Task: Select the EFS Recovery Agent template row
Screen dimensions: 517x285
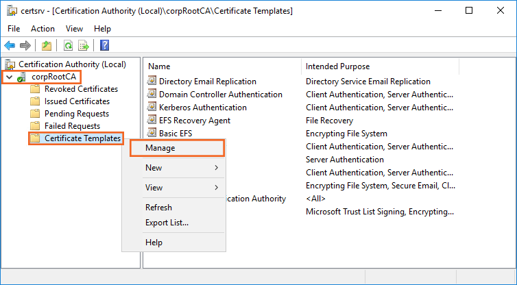Action: pos(194,121)
